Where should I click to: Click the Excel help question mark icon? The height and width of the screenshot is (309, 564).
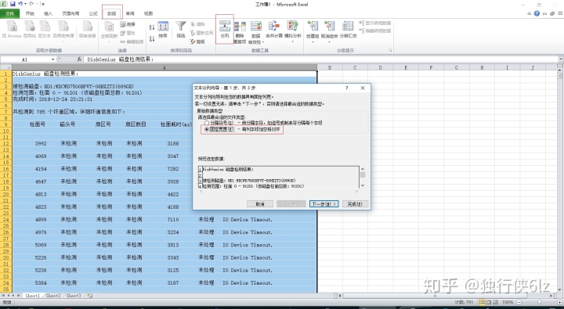537,13
